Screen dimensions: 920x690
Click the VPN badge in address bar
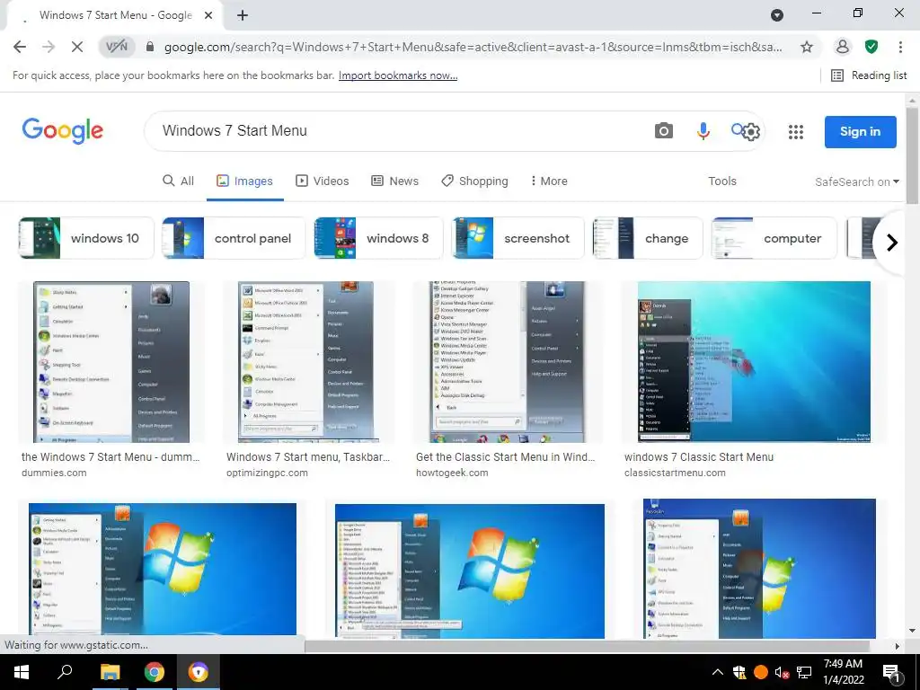tap(116, 47)
